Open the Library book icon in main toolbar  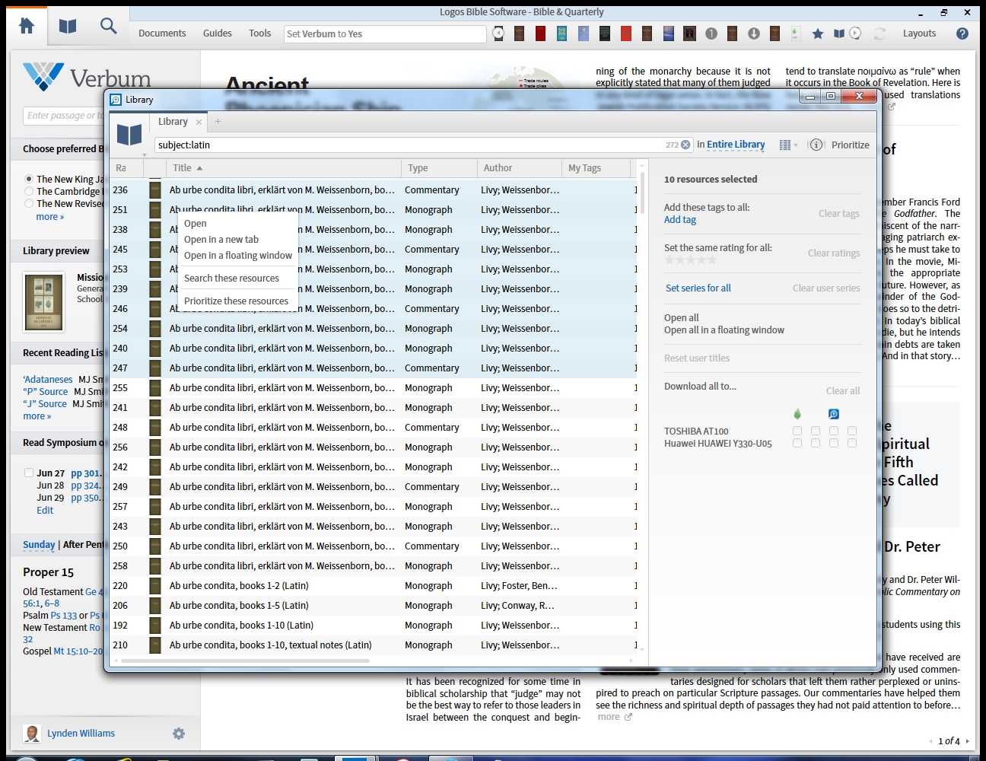click(68, 27)
